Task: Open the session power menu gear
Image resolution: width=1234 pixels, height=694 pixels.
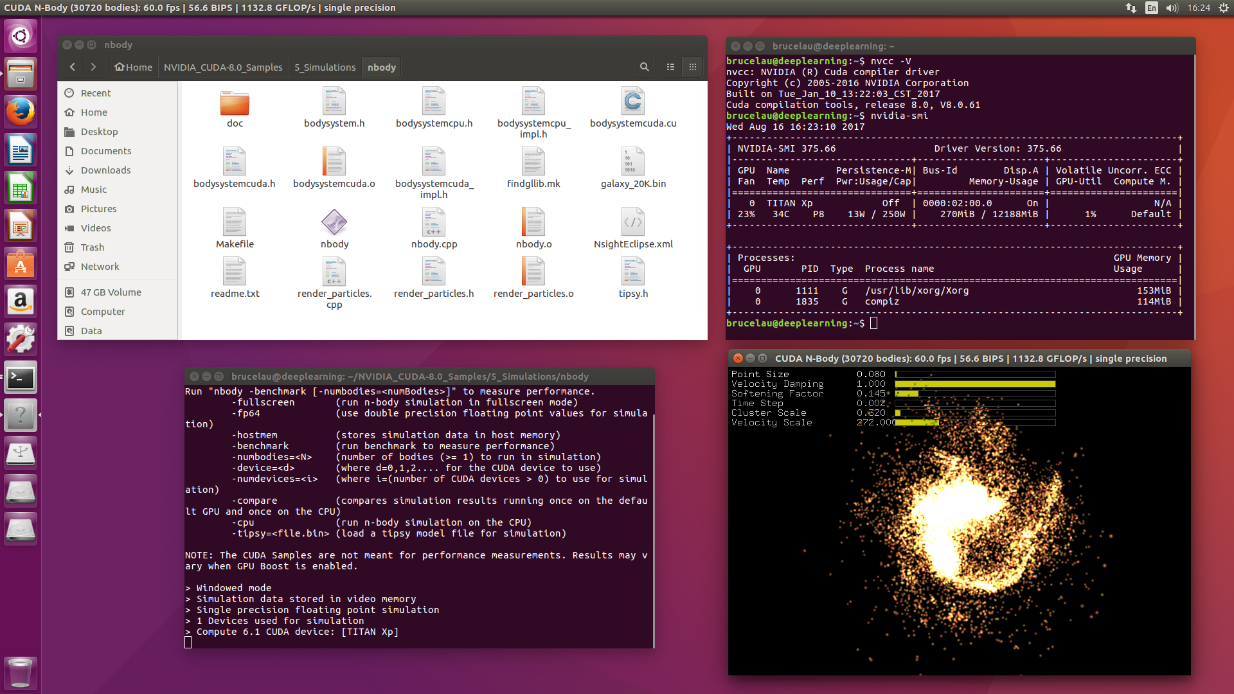Action: pyautogui.click(x=1224, y=8)
